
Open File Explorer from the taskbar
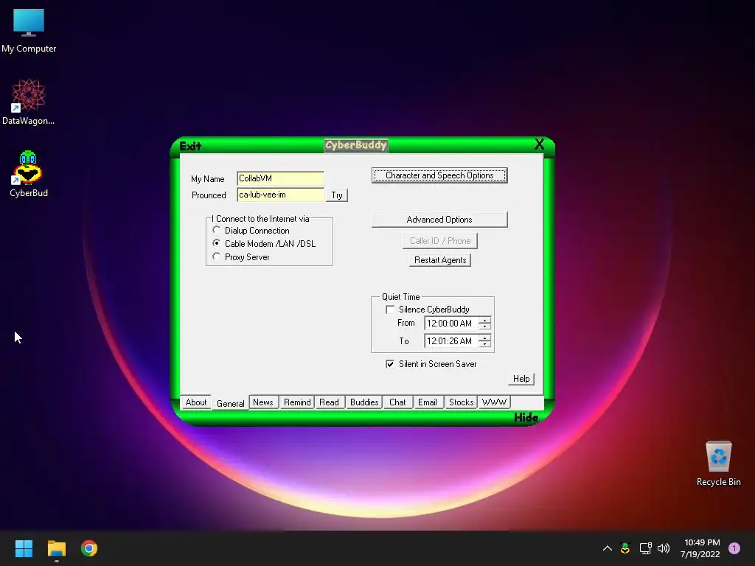click(x=56, y=548)
